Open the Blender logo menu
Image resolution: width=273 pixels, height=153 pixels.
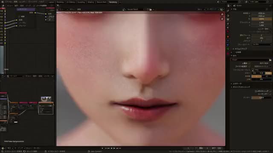point(3,2)
